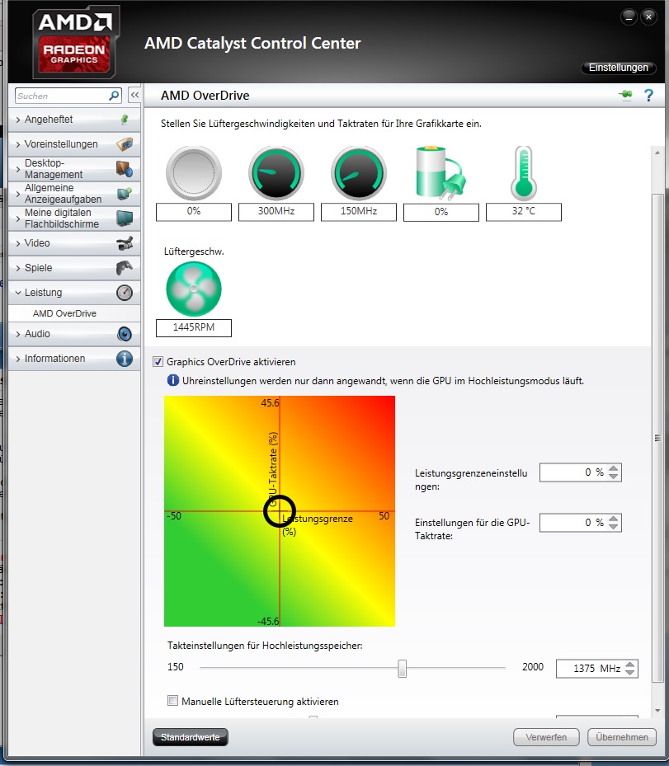Collapse the Leistung section
The image size is (669, 766).
pyautogui.click(x=18, y=293)
